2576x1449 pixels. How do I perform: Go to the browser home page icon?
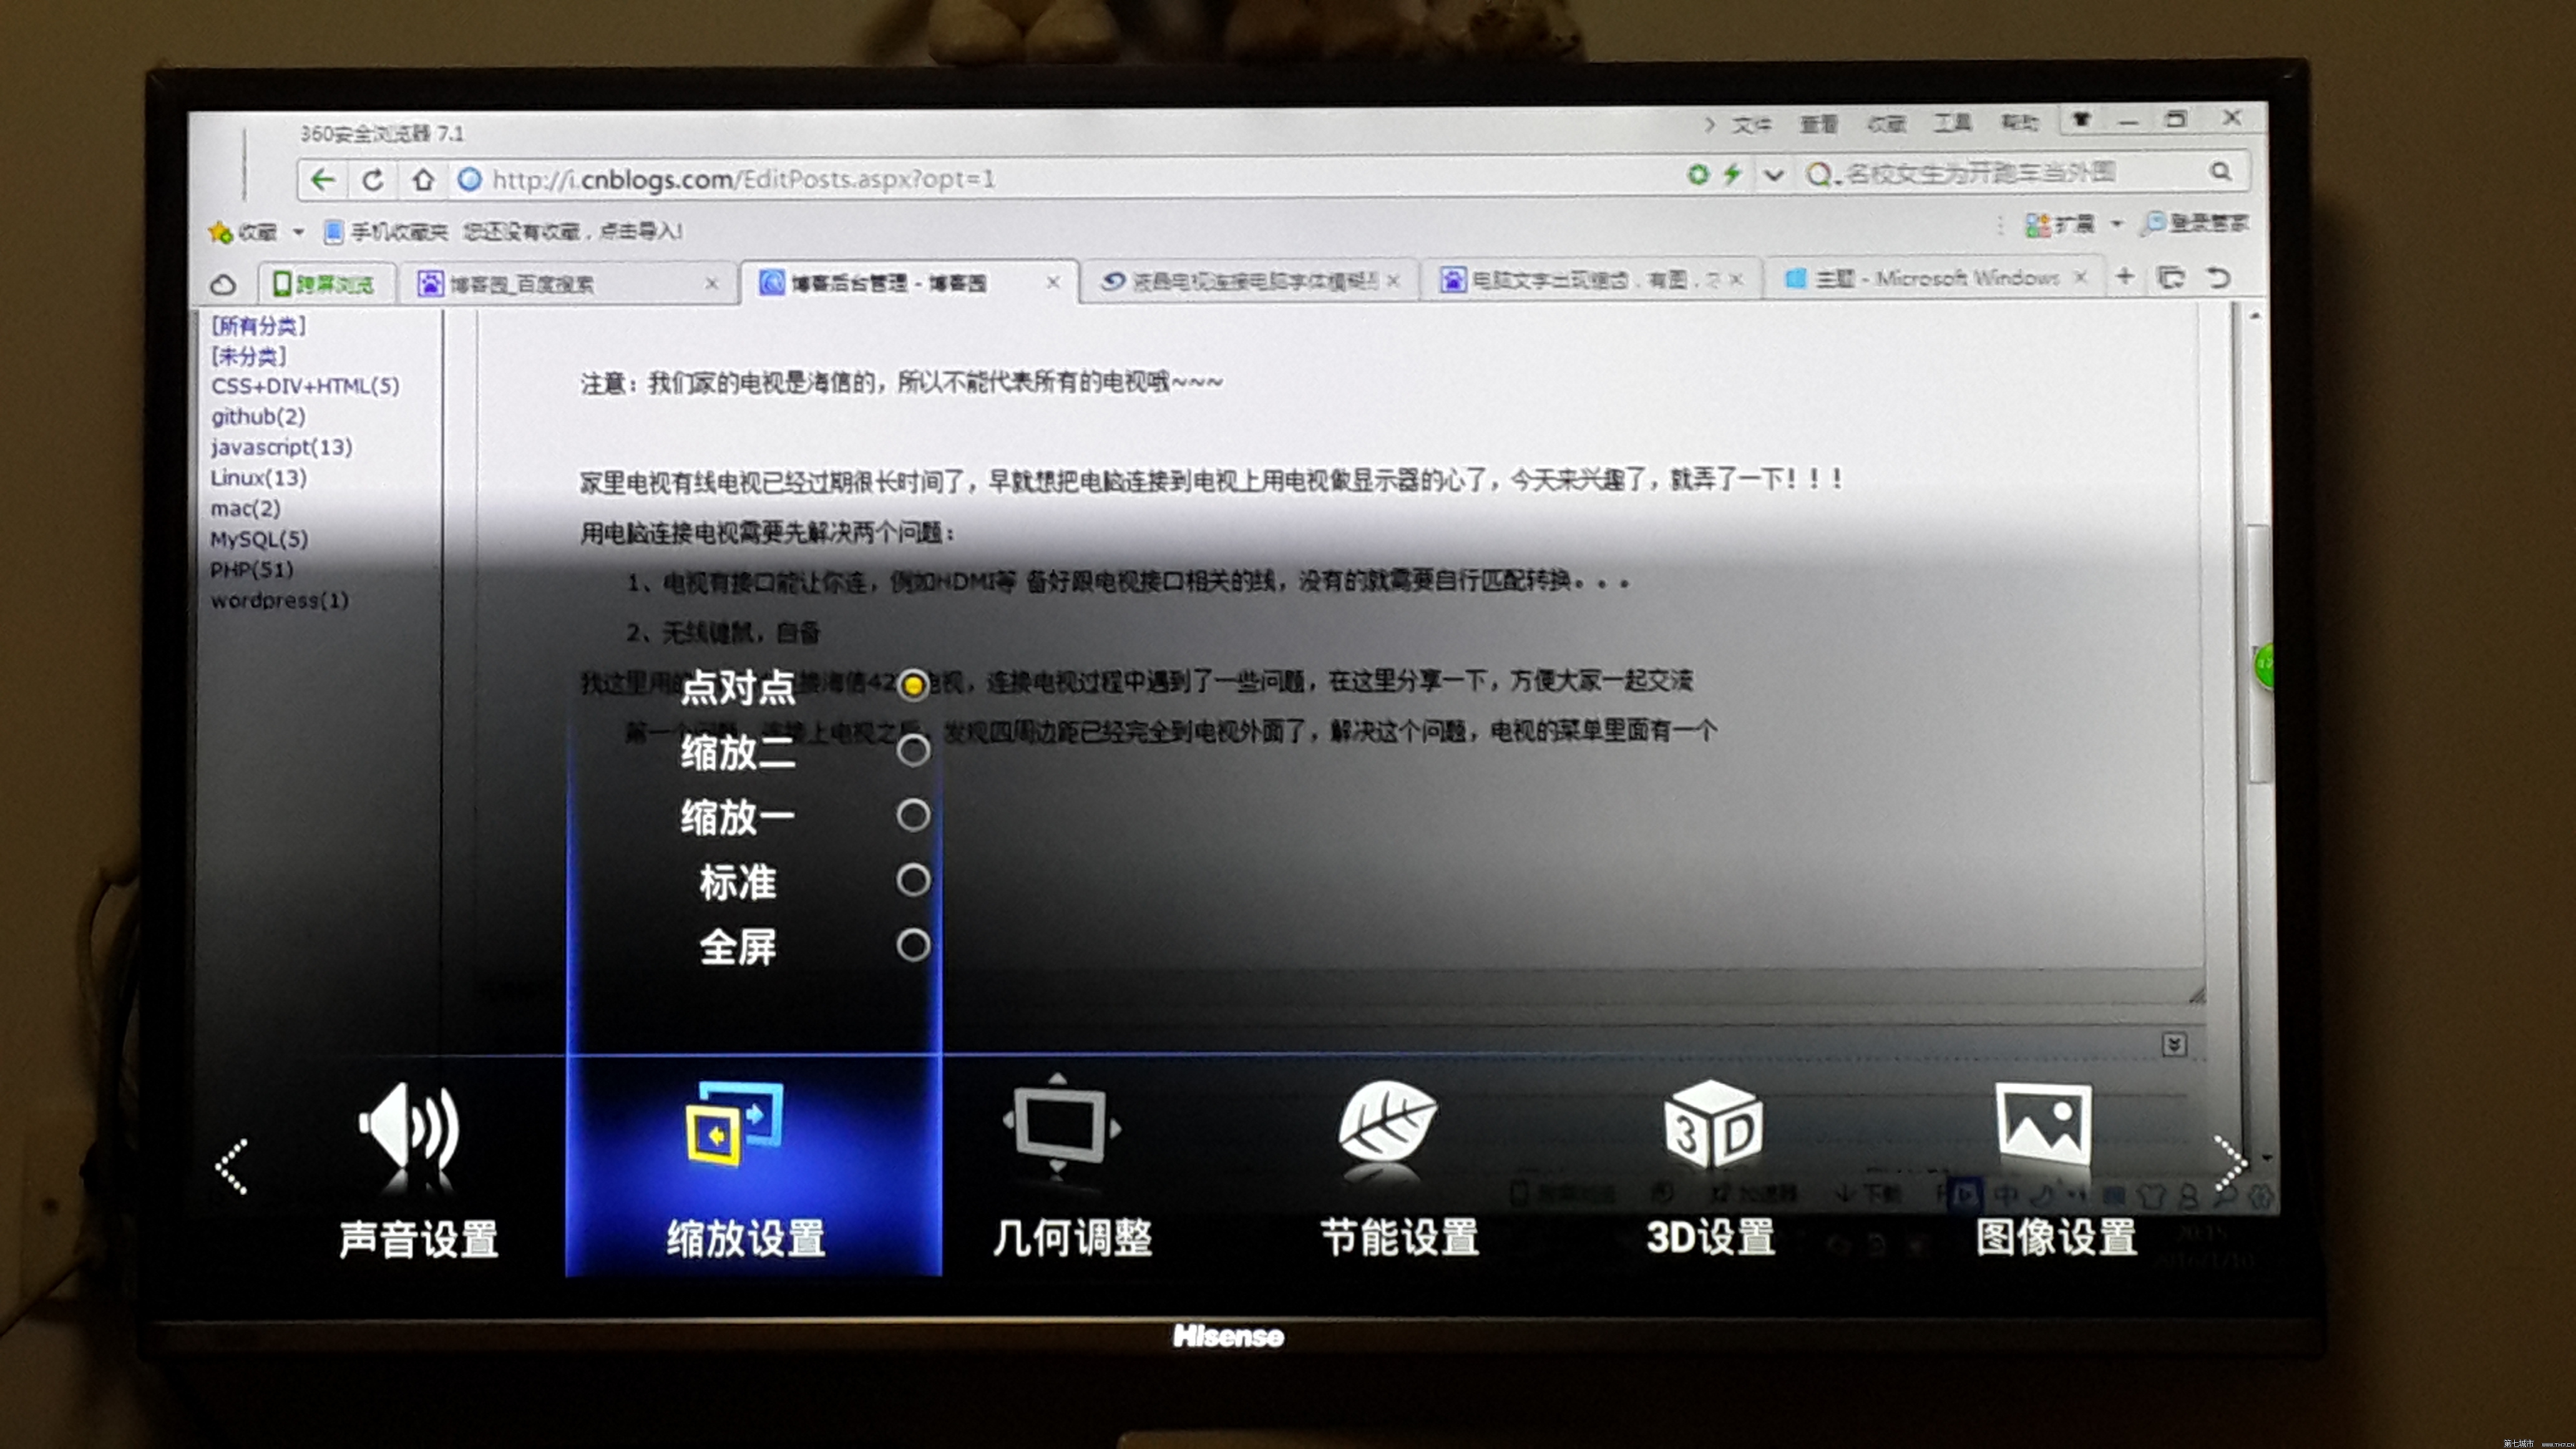(423, 180)
